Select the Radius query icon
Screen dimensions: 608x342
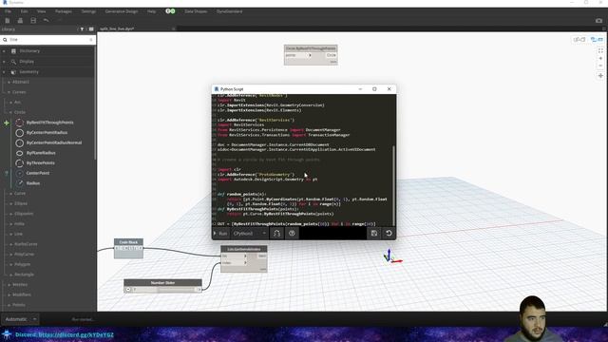coord(19,183)
